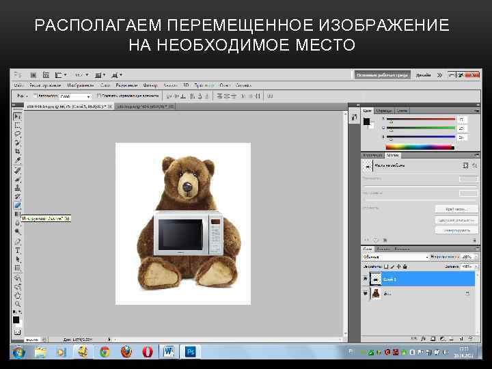Select the Brush tool
Screen dimensions: 492x369
pyautogui.click(x=18, y=180)
